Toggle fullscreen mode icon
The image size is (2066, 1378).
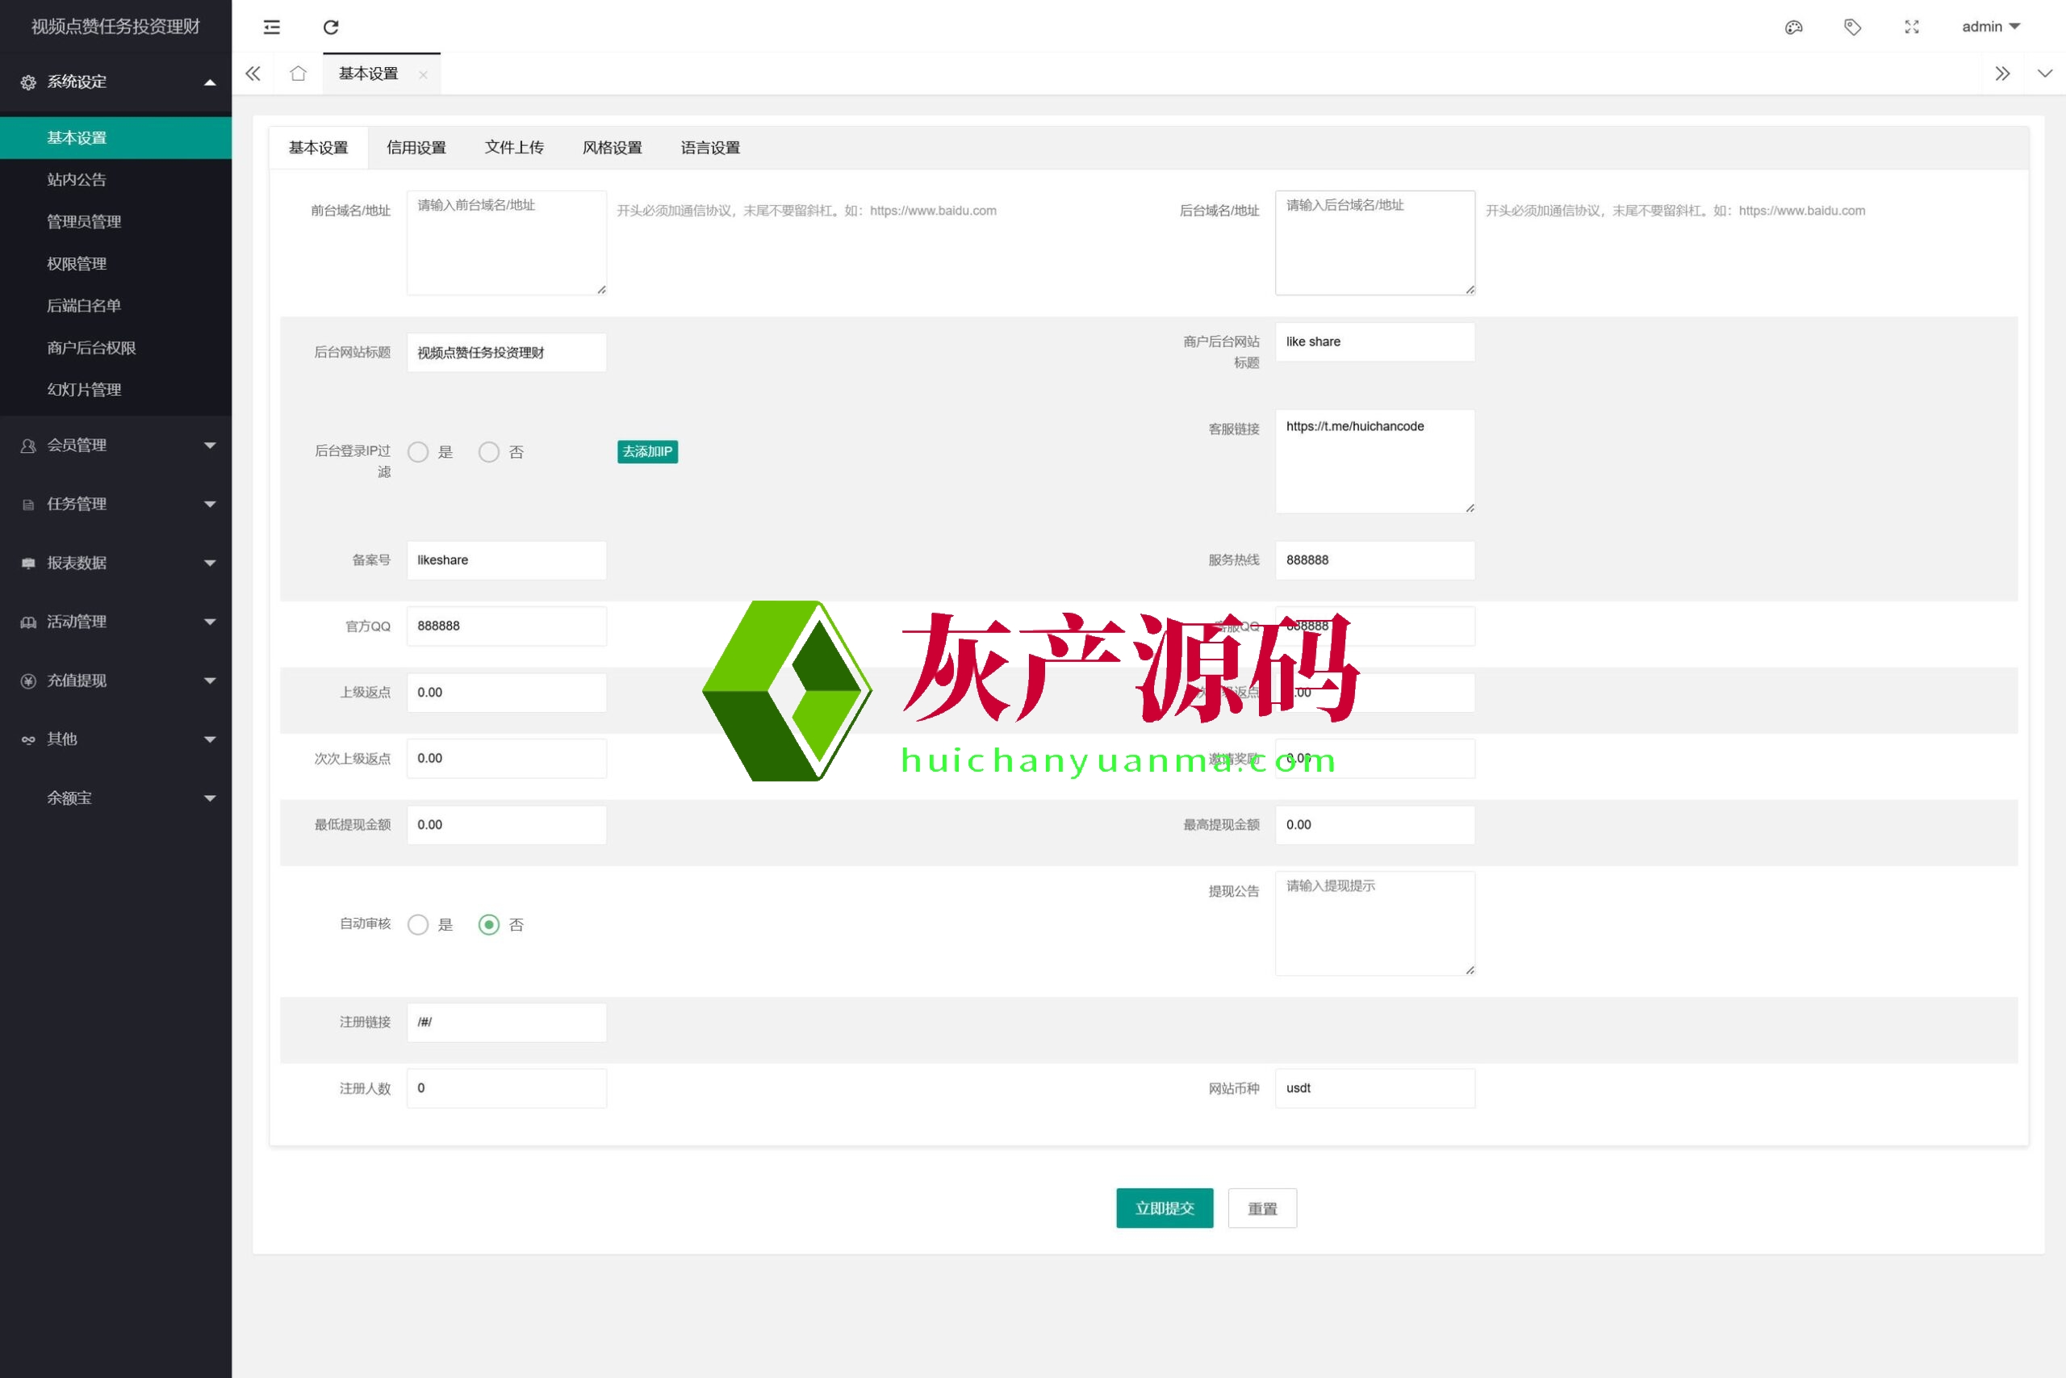pyautogui.click(x=1911, y=27)
